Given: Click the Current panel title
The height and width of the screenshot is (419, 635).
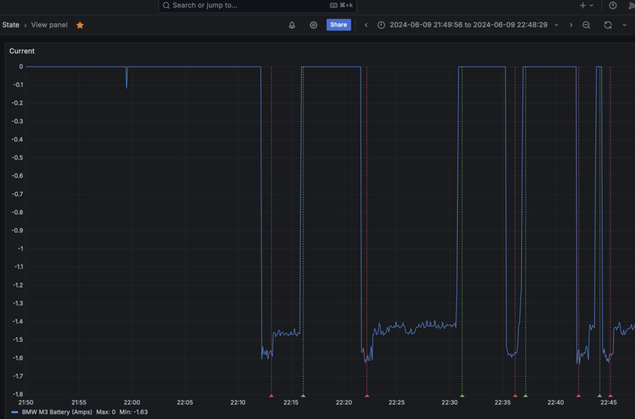Looking at the screenshot, I should [x=22, y=51].
